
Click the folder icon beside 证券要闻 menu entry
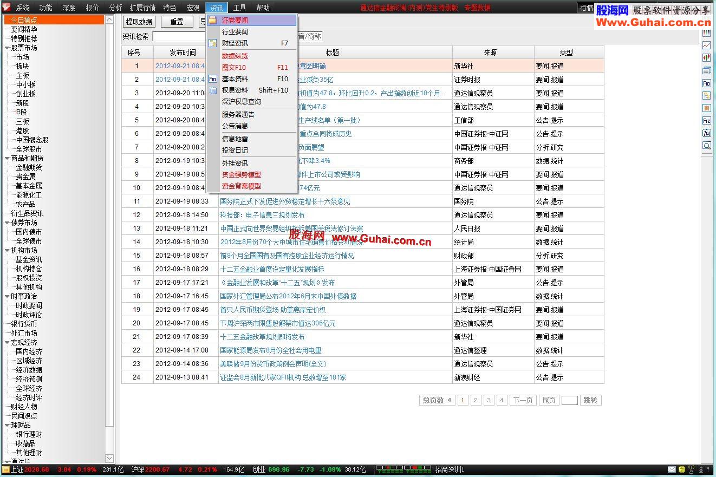(x=213, y=20)
